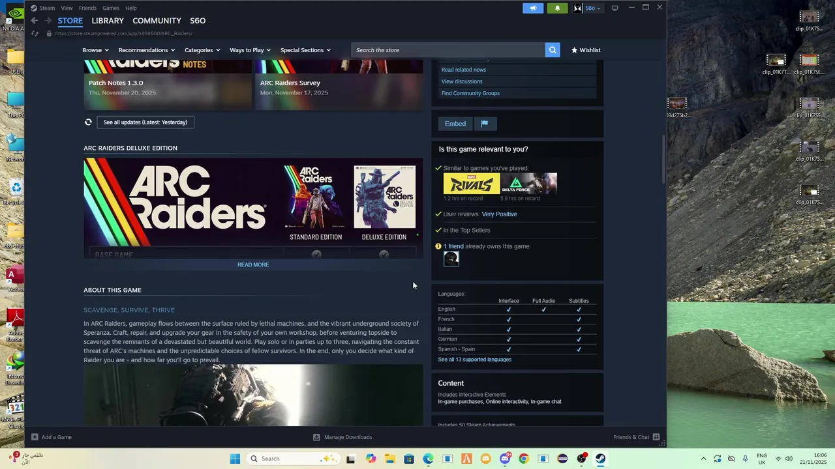Open Microsoft Store from the taskbar
The height and width of the screenshot is (469, 835).
tap(409, 459)
